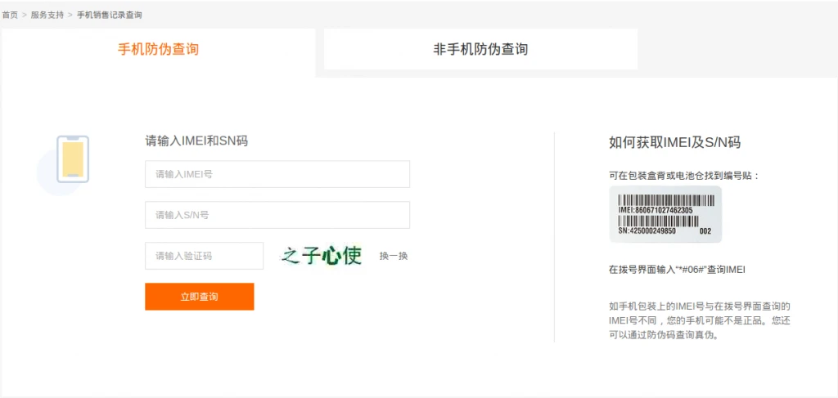Screen dimensions: 838x398
Task: Click the IMEI barcode sticker sample image
Action: coord(665,214)
